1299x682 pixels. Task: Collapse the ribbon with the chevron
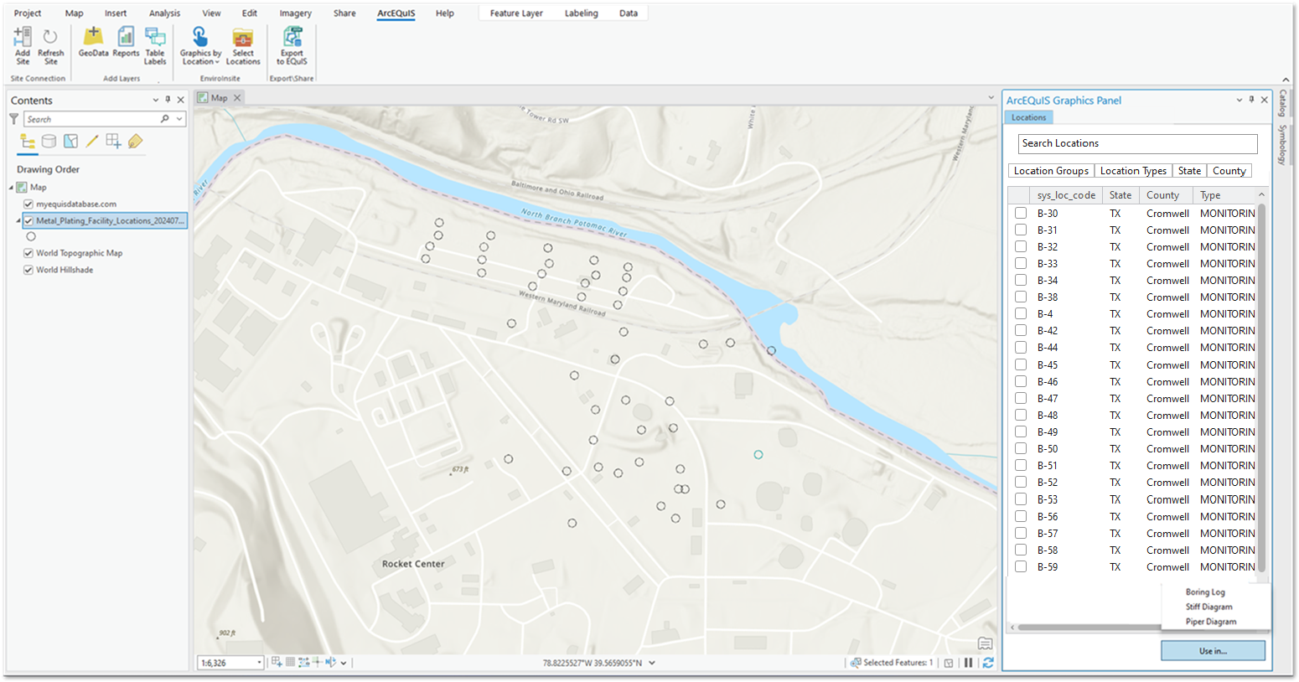pyautogui.click(x=1286, y=80)
